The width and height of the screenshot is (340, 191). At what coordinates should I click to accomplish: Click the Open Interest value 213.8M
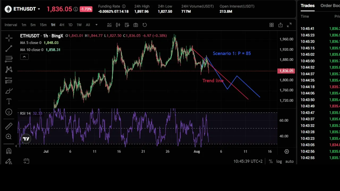[x=226, y=12]
